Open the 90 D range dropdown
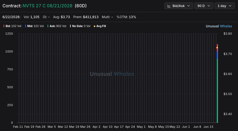The image size is (238, 131). click(204, 6)
